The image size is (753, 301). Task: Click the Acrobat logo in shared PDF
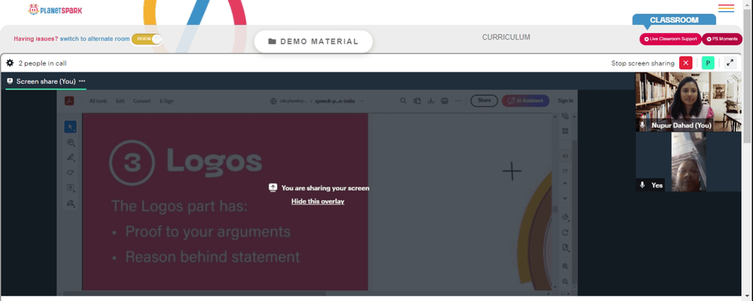(x=69, y=101)
